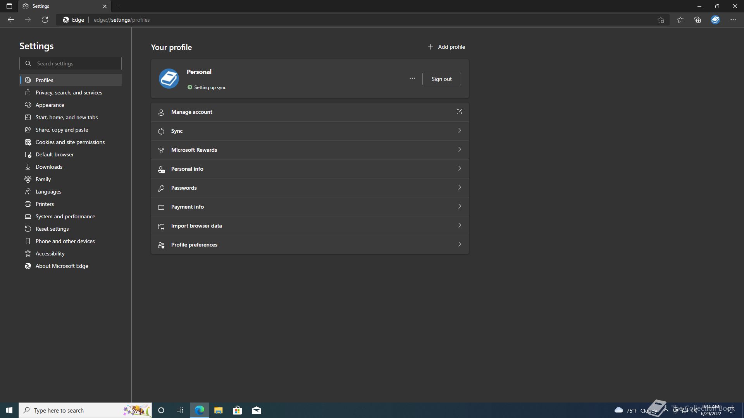Open the tab actions menu icon

click(x=9, y=6)
